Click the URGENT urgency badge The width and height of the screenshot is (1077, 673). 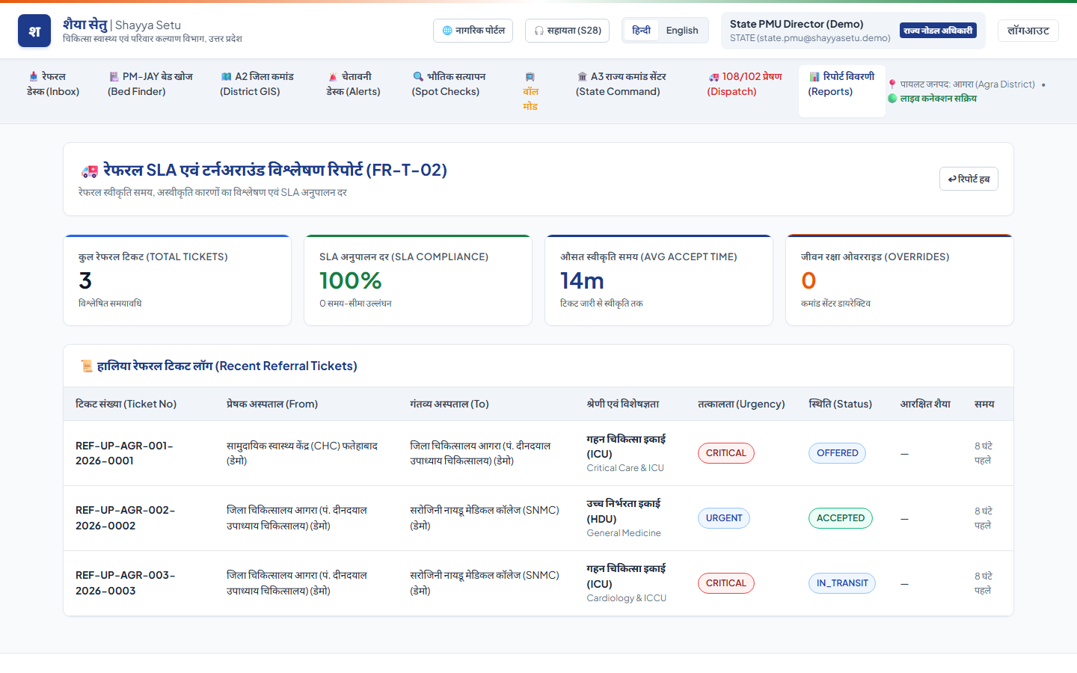(724, 518)
